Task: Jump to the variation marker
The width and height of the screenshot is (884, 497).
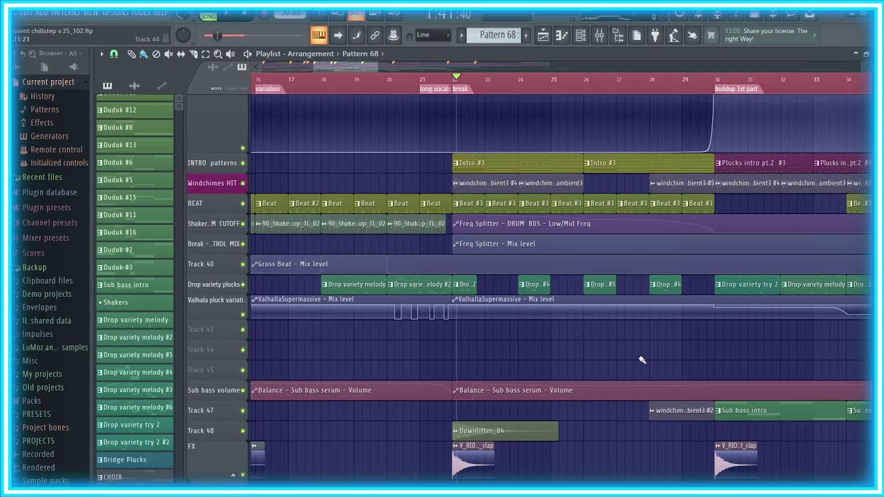Action: pos(268,89)
